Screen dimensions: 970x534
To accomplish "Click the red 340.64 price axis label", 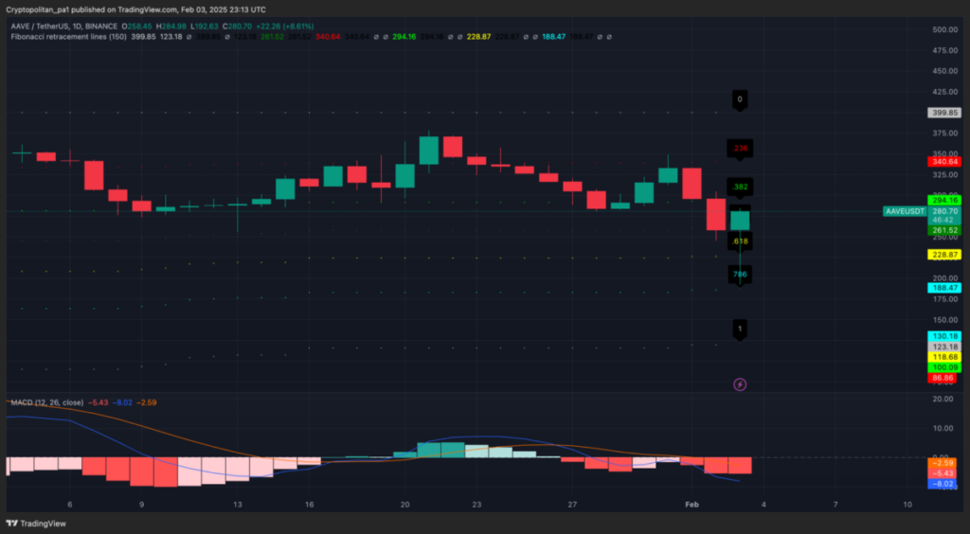I will point(944,161).
